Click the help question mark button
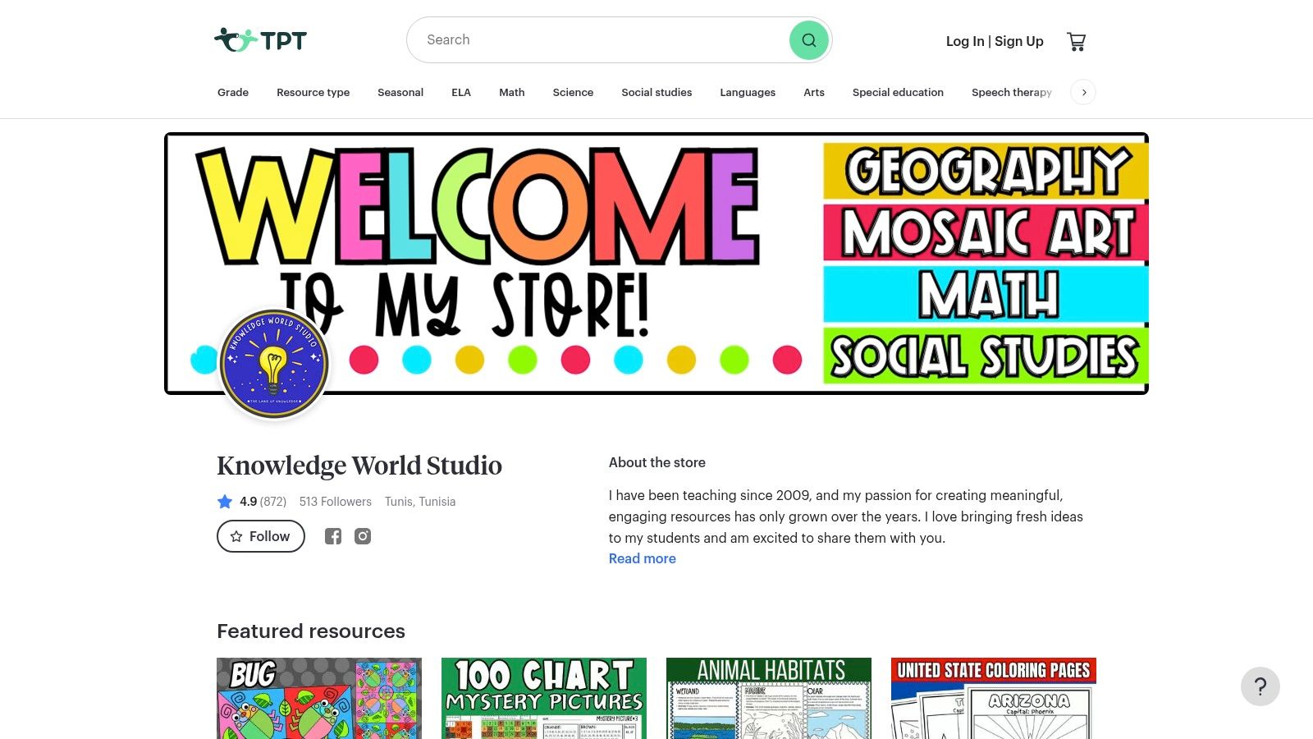 [x=1260, y=686]
